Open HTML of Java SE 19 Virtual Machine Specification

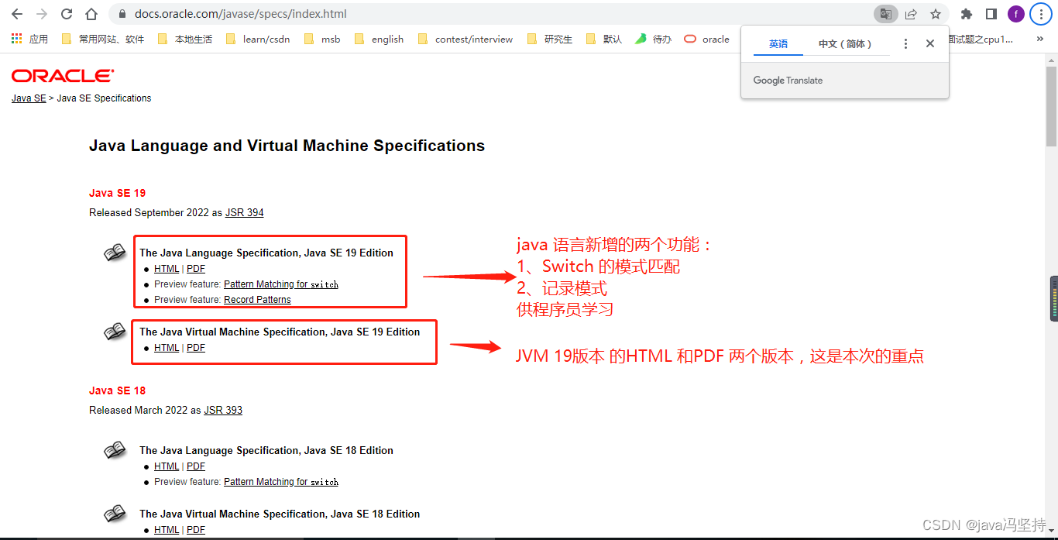[x=167, y=348]
